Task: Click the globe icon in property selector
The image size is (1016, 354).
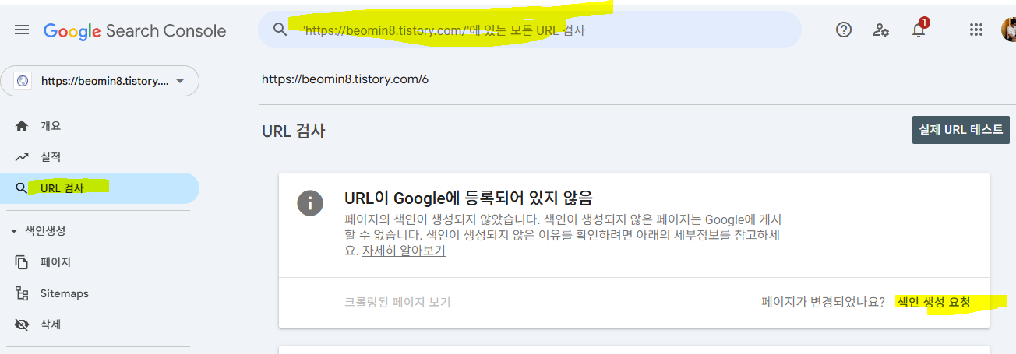Action: pyautogui.click(x=23, y=81)
